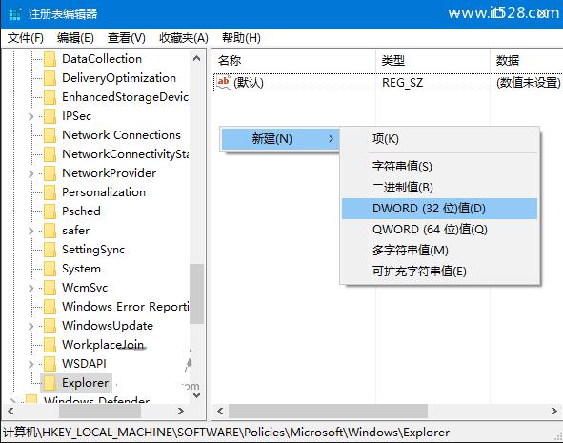Image resolution: width=563 pixels, height=443 pixels.
Task: Click the IPSec folder icon
Action: [50, 116]
